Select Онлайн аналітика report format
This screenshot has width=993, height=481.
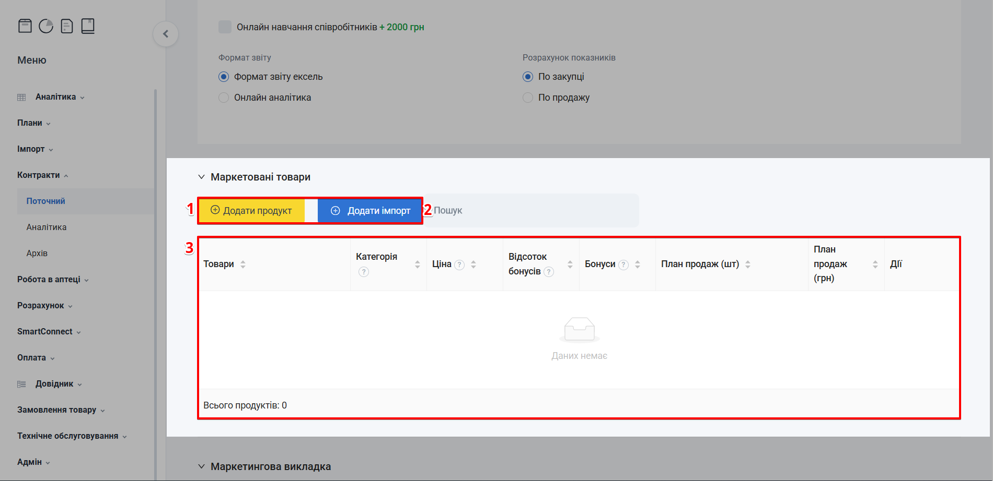tap(224, 98)
